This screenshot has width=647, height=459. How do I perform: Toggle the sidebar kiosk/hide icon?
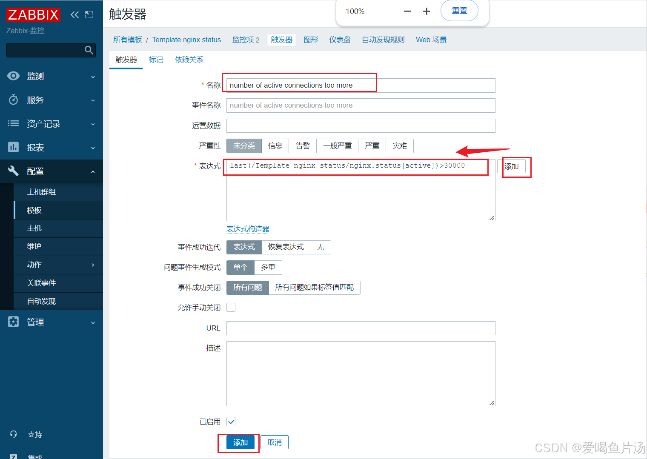coord(89,15)
